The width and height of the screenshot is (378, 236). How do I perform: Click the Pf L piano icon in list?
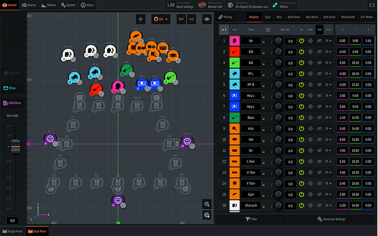click(234, 74)
